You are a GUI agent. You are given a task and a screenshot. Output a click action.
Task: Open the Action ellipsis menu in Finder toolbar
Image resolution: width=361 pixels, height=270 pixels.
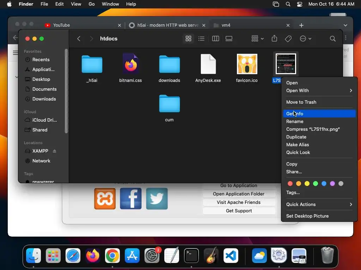pyautogui.click(x=306, y=39)
